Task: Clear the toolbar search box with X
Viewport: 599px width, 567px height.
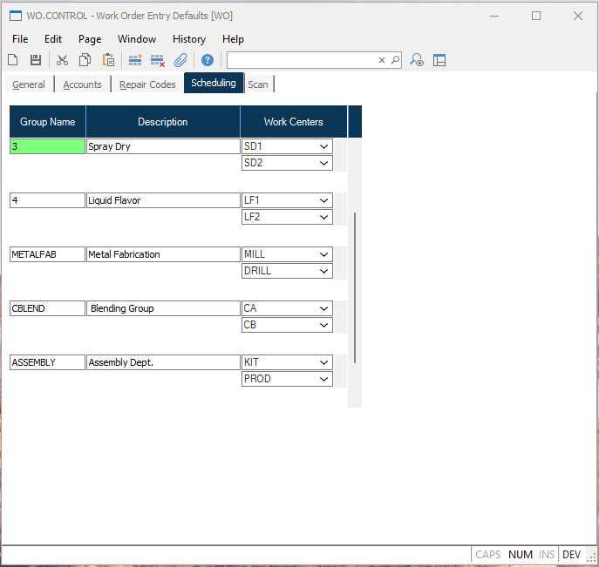Action: tap(381, 60)
